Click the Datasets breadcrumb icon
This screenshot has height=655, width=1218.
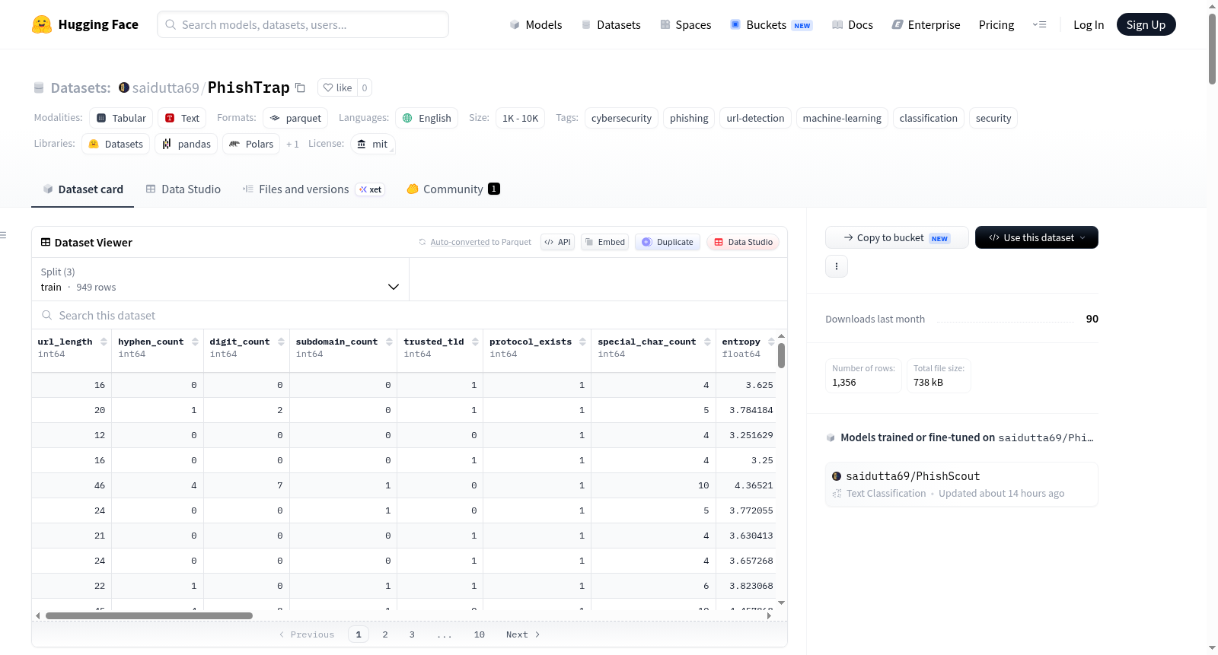coord(39,88)
